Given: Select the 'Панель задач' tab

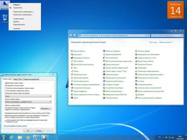Looking at the screenshot, I should click(7, 79).
